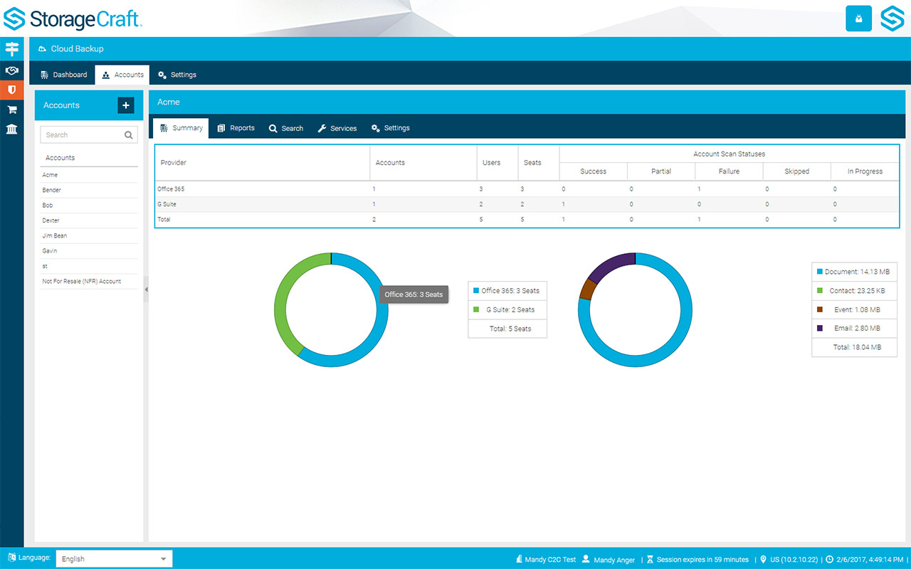911x569 pixels.
Task: Open Acme's Settings tab
Action: click(391, 128)
